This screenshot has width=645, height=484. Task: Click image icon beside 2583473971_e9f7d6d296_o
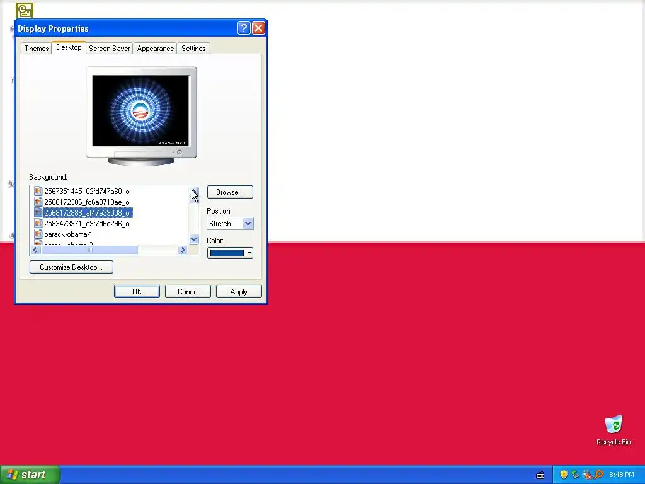(38, 224)
